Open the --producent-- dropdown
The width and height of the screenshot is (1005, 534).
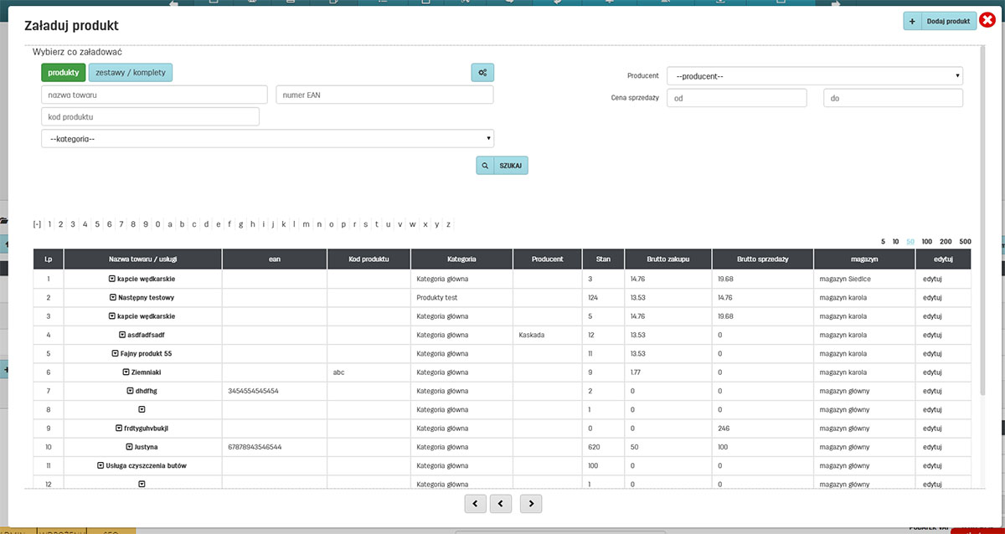(814, 76)
